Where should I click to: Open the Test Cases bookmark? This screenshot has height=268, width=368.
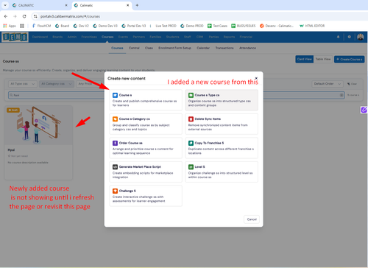click(217, 26)
